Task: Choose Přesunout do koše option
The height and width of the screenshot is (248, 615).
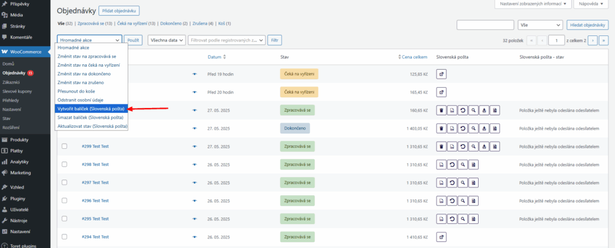Action: coord(91,91)
